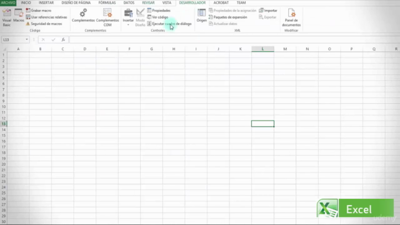Viewport: 400px width, 225px height.
Task: Click Propiedades de la asignación
Action: 232,11
